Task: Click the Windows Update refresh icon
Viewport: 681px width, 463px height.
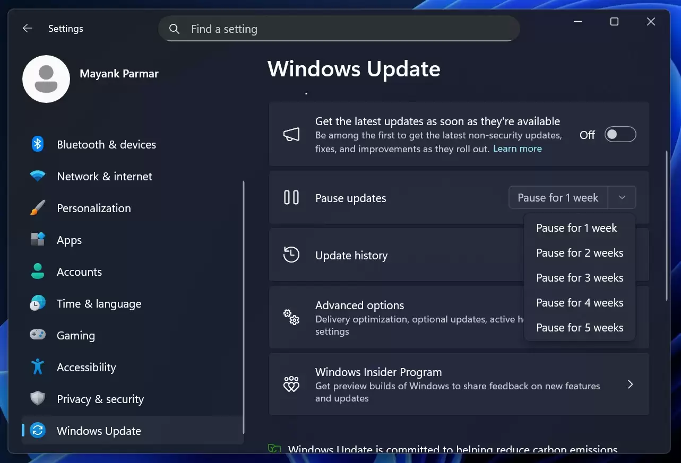Action: 37,431
